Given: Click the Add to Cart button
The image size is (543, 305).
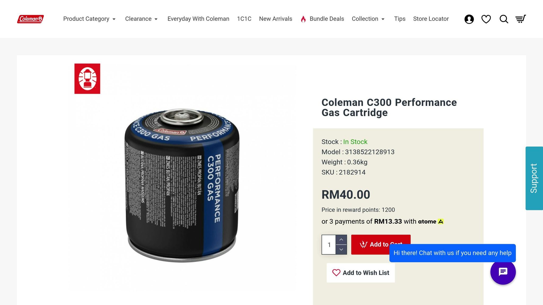Looking at the screenshot, I should coord(381,244).
